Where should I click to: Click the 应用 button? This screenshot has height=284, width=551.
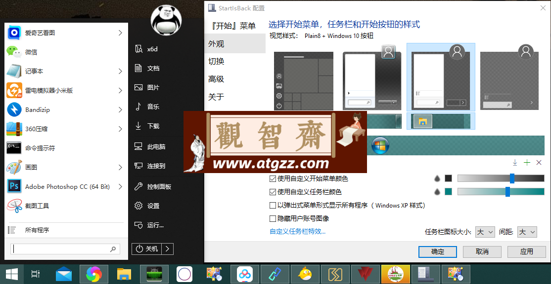tap(526, 251)
